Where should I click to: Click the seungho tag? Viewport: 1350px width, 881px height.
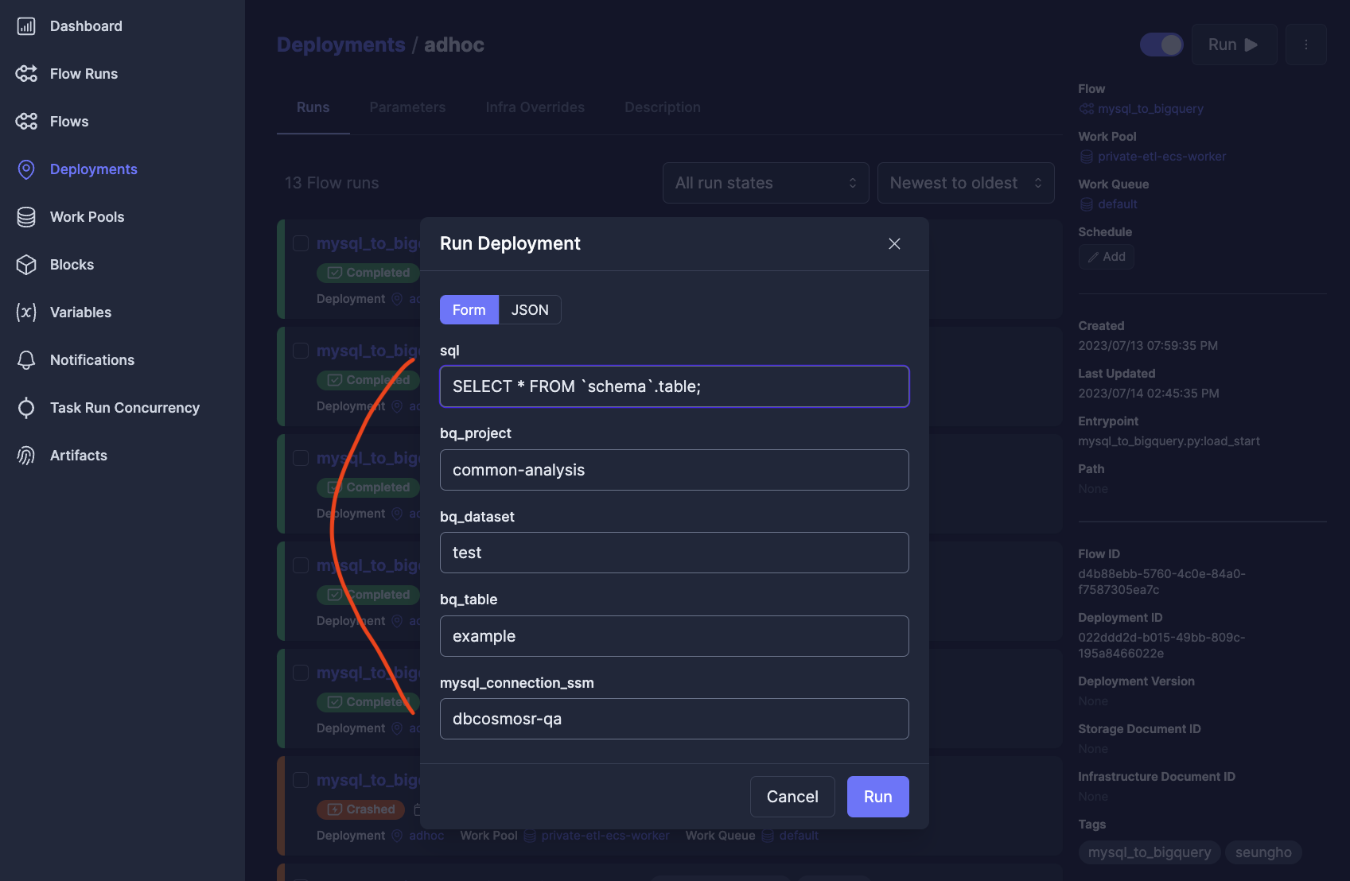1263,852
